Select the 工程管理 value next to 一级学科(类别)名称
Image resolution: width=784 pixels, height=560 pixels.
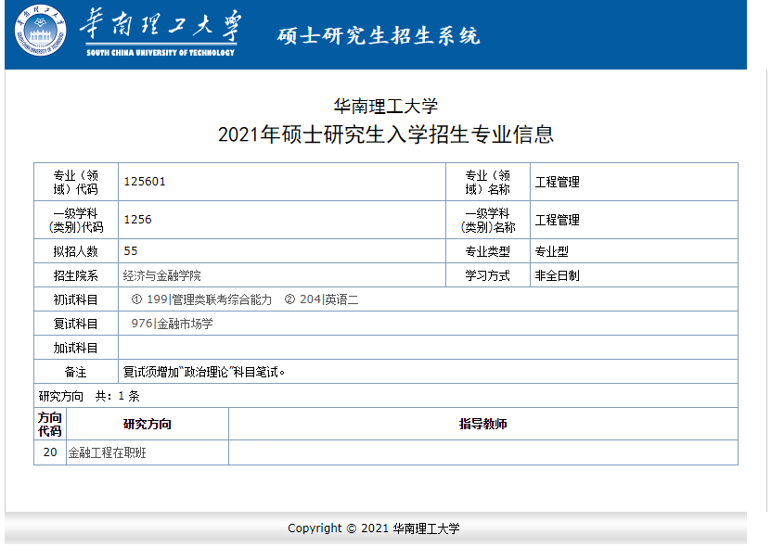(x=557, y=220)
